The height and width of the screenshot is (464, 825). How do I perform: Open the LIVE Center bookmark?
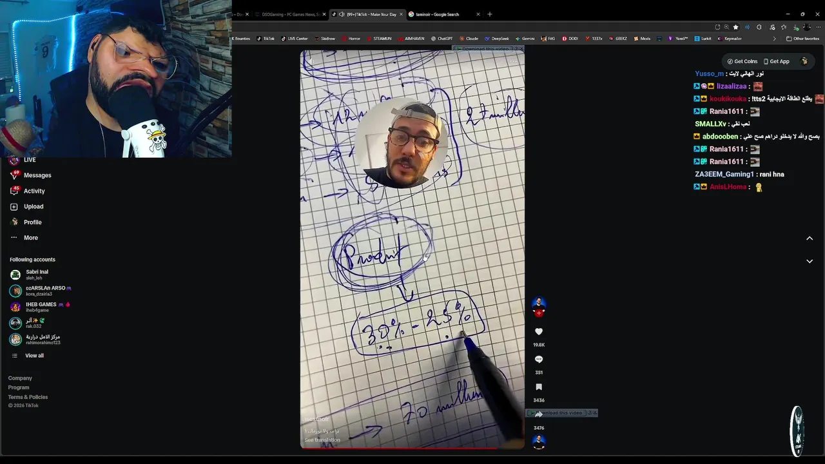[x=295, y=39]
